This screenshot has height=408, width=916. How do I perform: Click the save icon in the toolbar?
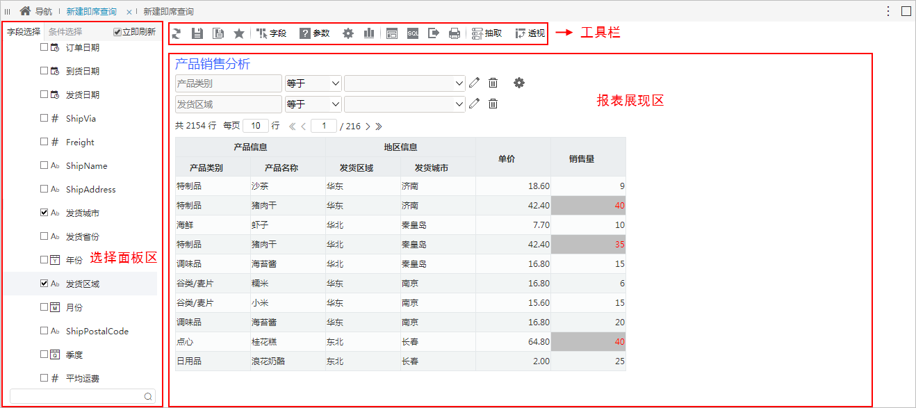(197, 33)
